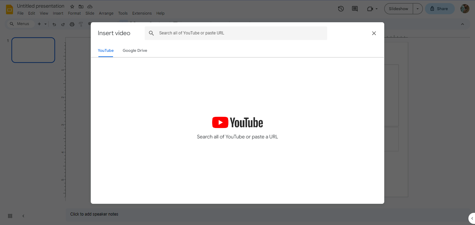Open the Arrange menu
Image resolution: width=475 pixels, height=225 pixels.
pyautogui.click(x=106, y=13)
